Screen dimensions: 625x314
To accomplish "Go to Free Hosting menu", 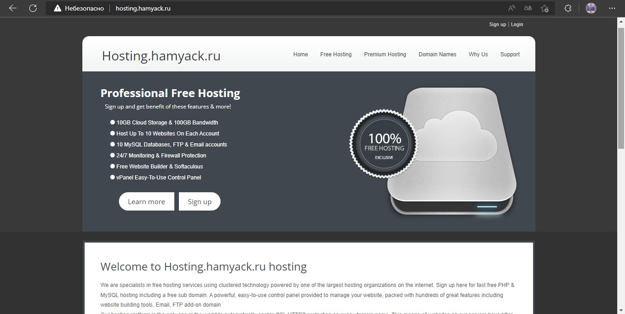I will (336, 54).
